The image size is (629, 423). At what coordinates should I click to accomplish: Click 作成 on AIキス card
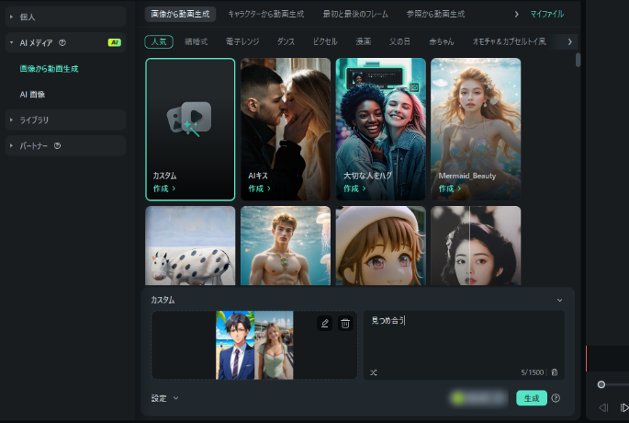(259, 189)
